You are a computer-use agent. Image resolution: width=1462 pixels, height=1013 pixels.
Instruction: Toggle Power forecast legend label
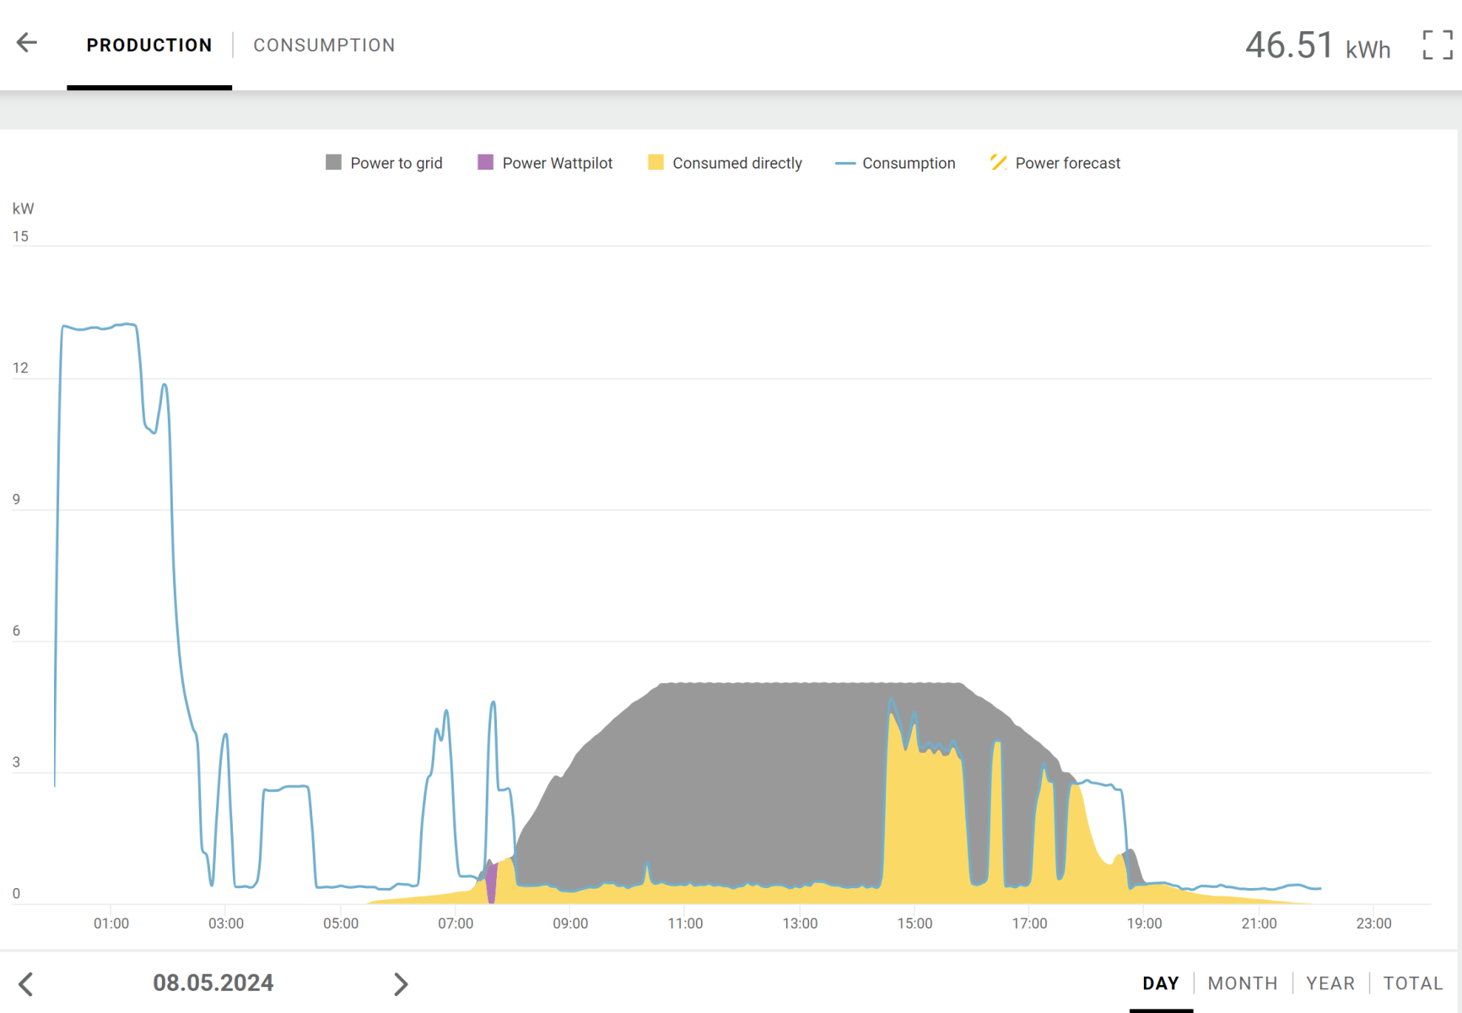coord(1067,164)
